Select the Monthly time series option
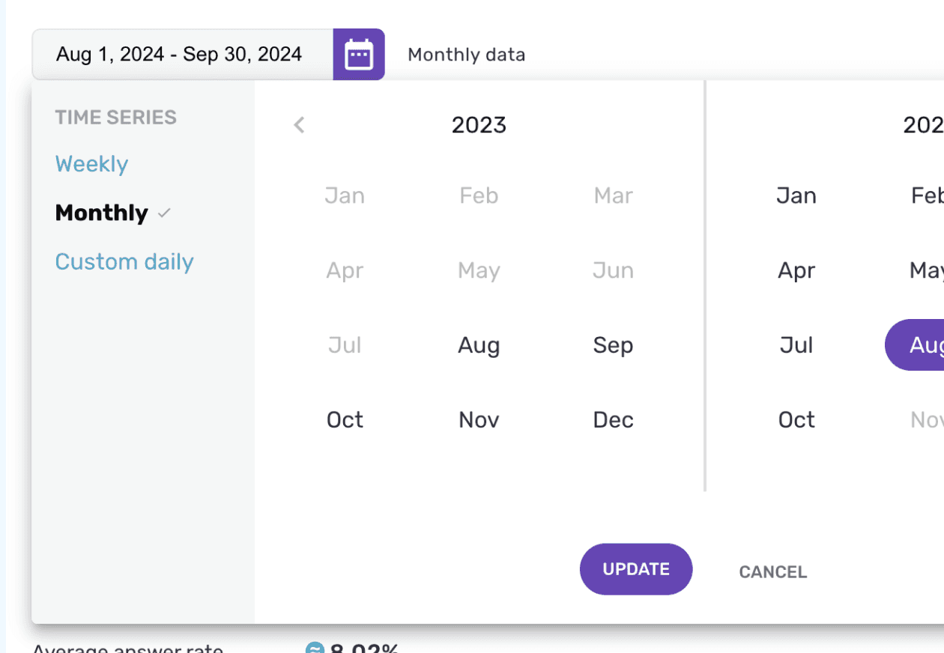Screen dimensions: 944x653 point(102,213)
